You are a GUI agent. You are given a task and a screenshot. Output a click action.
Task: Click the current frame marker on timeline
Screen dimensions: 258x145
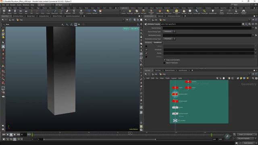pos(130,133)
